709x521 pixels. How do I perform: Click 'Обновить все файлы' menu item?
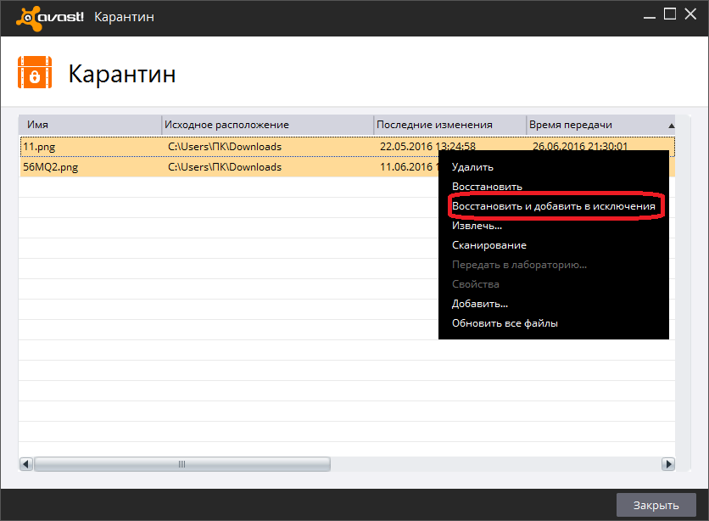[505, 323]
